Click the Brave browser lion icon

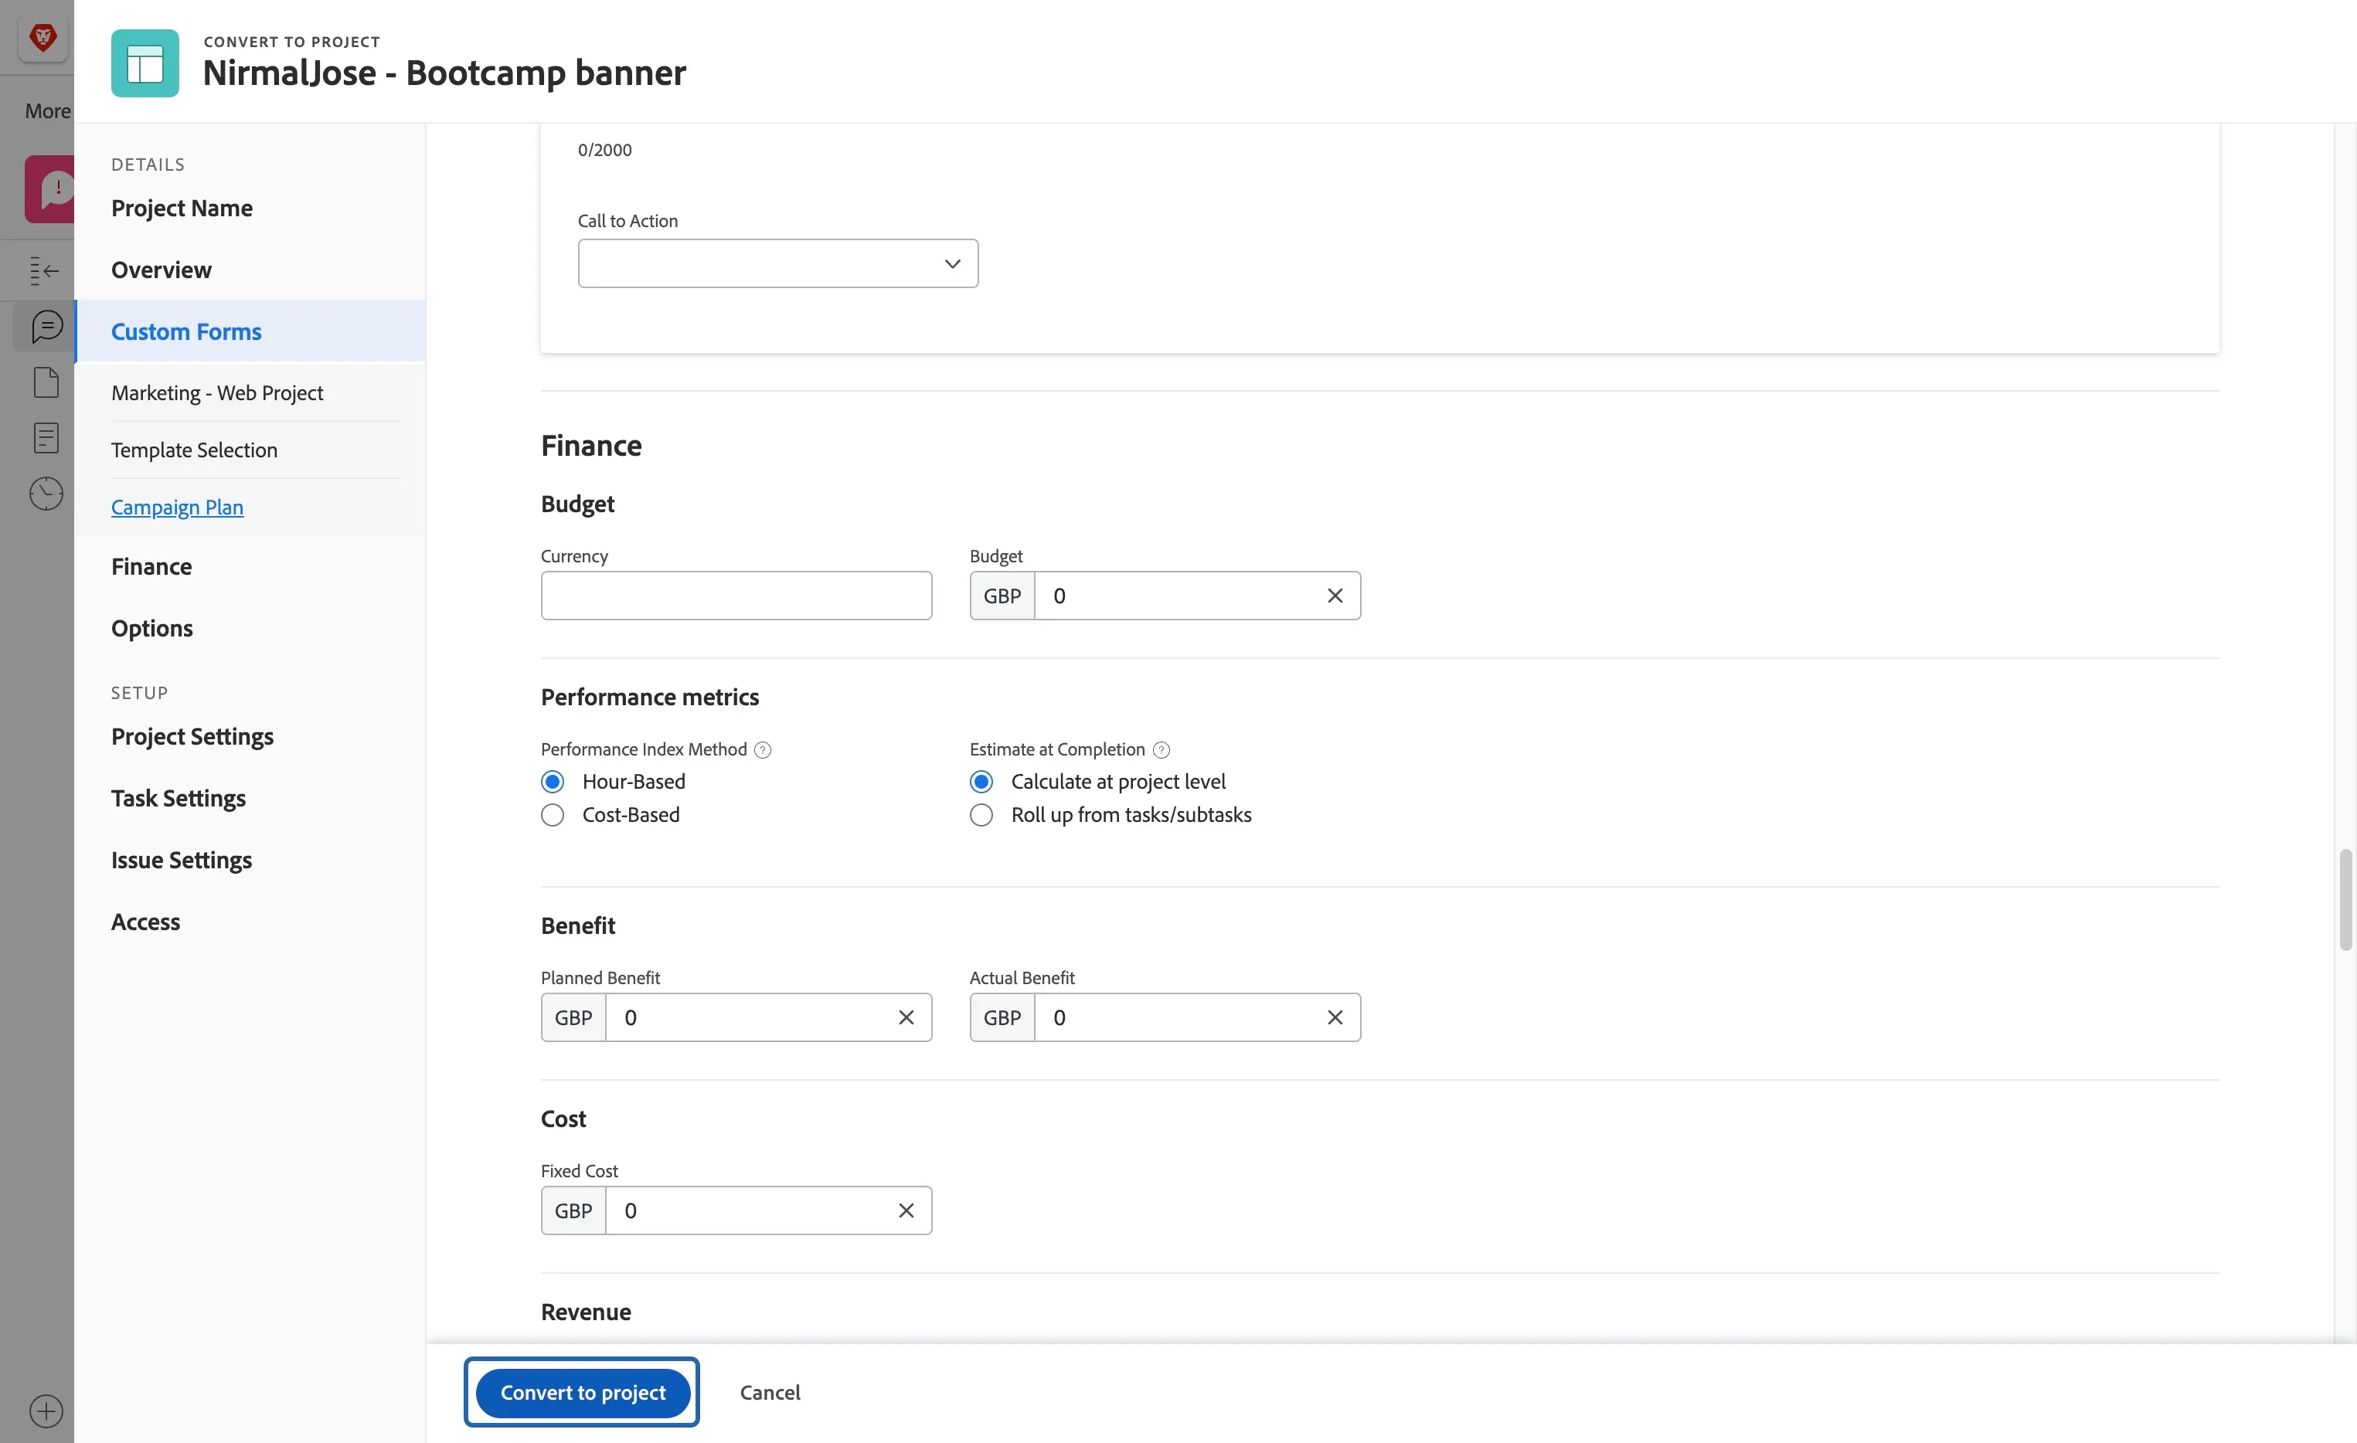tap(42, 39)
